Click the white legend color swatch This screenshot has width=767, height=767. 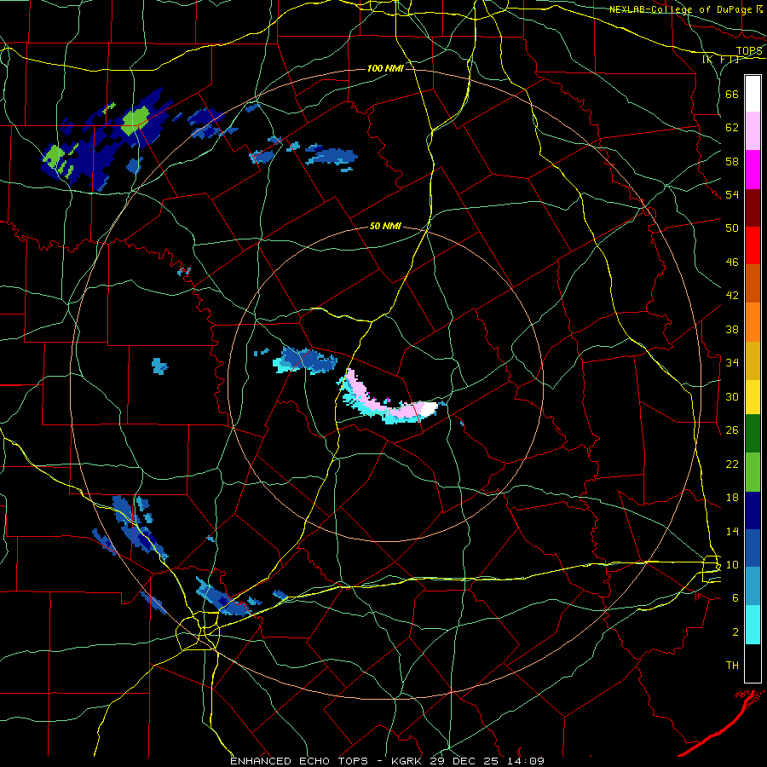[753, 94]
